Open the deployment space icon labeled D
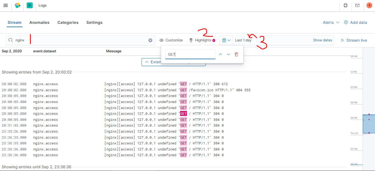Image resolution: width=375 pixels, height=171 pixels. pos(29,5)
